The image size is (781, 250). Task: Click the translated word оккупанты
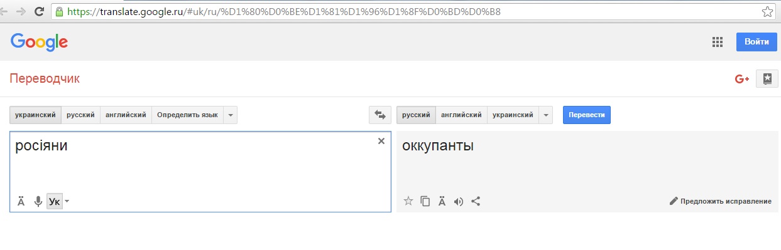[437, 146]
